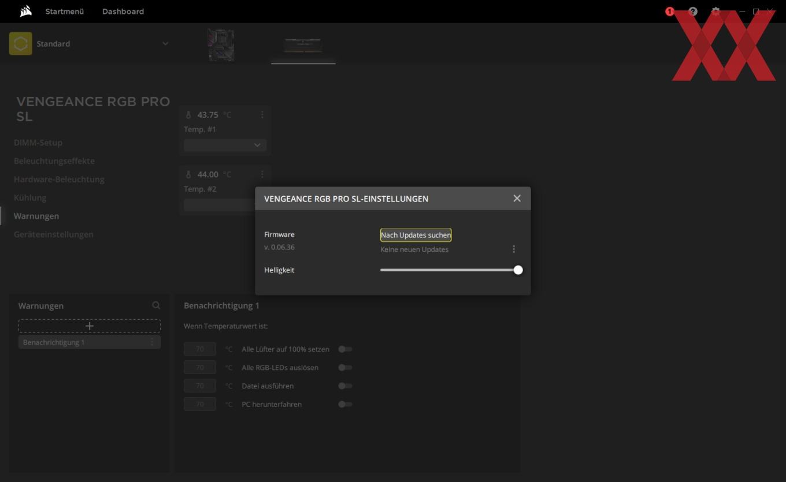The width and height of the screenshot is (786, 482).
Task: Edit temperature field for PC herunterfahren row
Action: pos(200,404)
